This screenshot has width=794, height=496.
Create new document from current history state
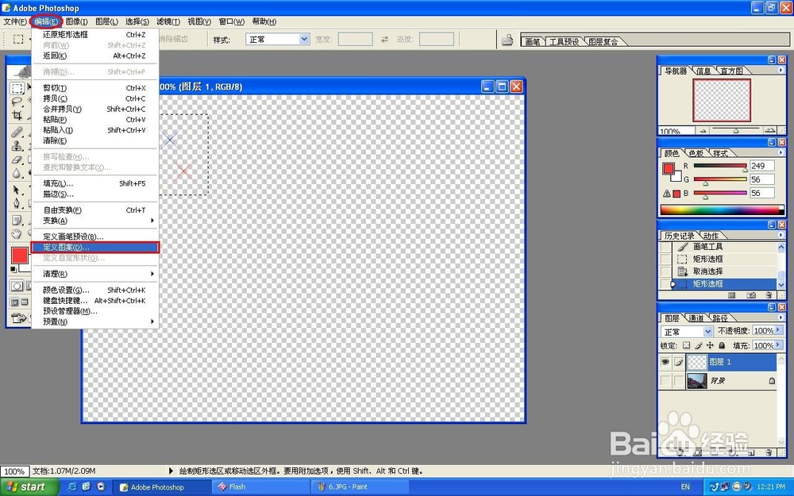tap(732, 294)
